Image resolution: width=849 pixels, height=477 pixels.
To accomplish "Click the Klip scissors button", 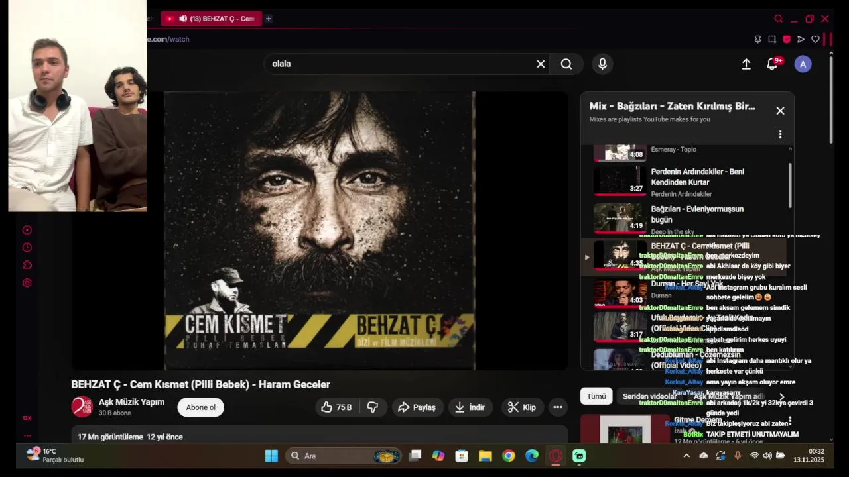I will click(x=522, y=407).
